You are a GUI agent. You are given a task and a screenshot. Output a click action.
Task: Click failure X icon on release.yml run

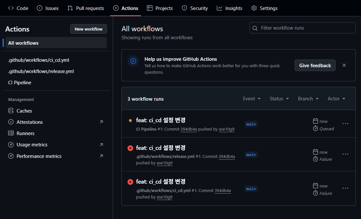(130, 148)
